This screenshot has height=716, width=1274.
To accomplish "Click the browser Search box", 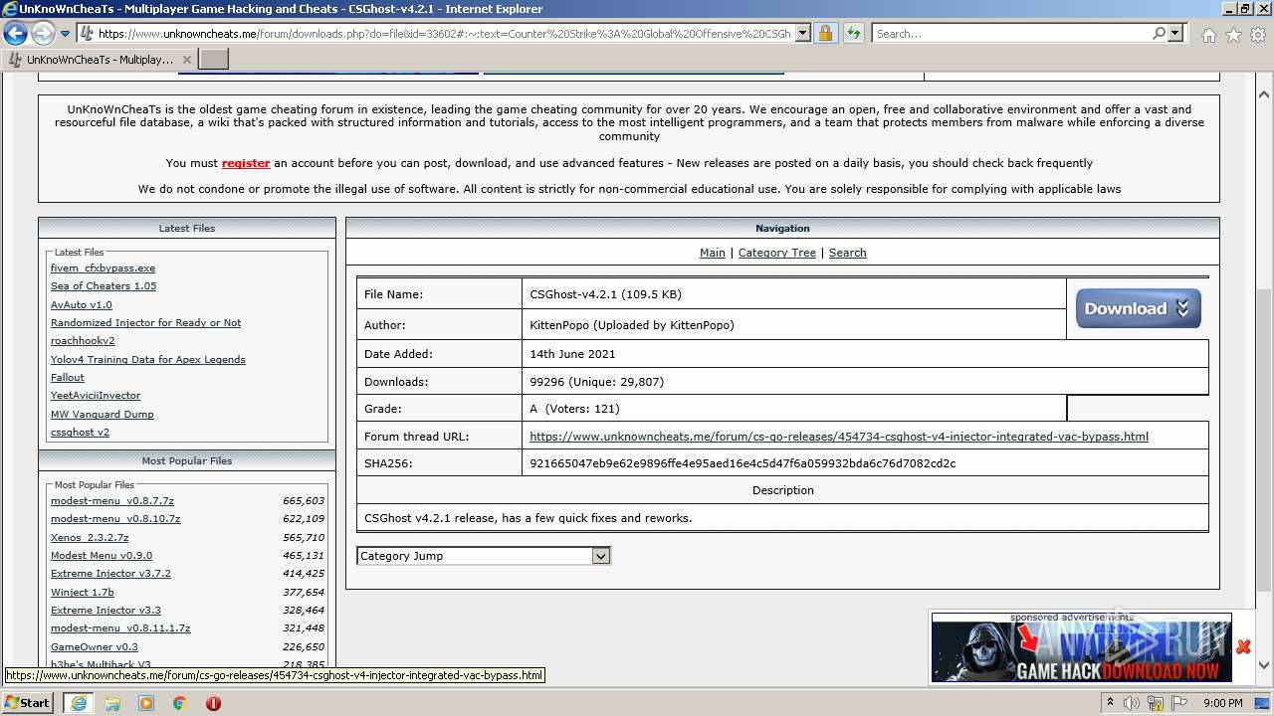I will click(x=1011, y=33).
